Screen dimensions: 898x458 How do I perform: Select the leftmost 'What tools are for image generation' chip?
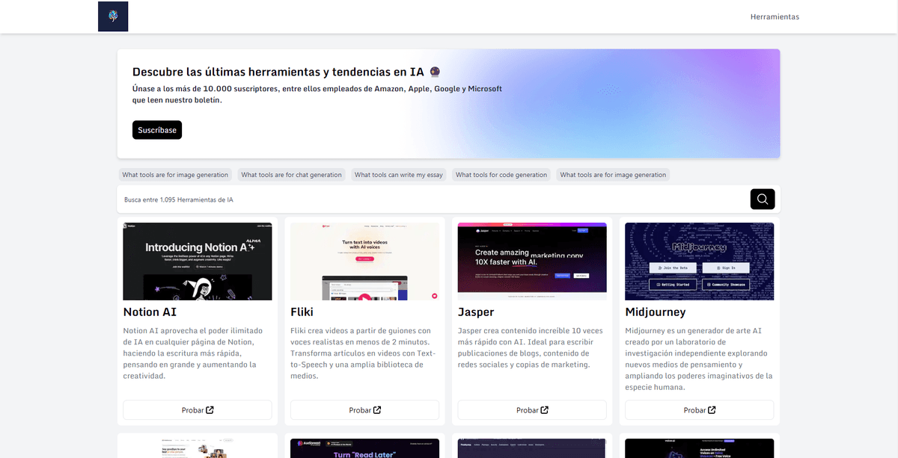pyautogui.click(x=175, y=175)
